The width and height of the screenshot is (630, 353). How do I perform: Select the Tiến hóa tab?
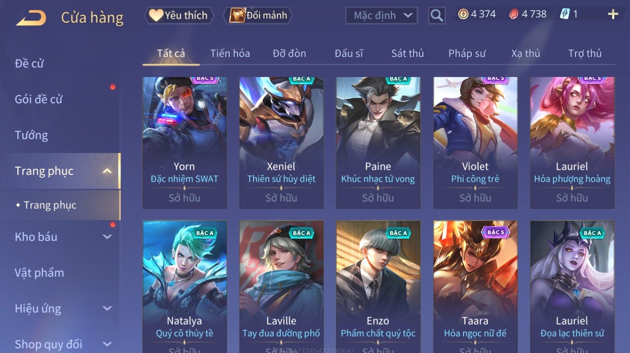(x=230, y=54)
